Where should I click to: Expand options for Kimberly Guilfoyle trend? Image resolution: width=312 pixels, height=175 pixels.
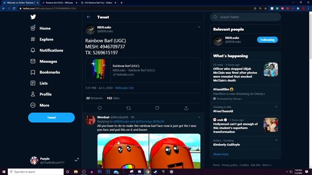click(276, 140)
